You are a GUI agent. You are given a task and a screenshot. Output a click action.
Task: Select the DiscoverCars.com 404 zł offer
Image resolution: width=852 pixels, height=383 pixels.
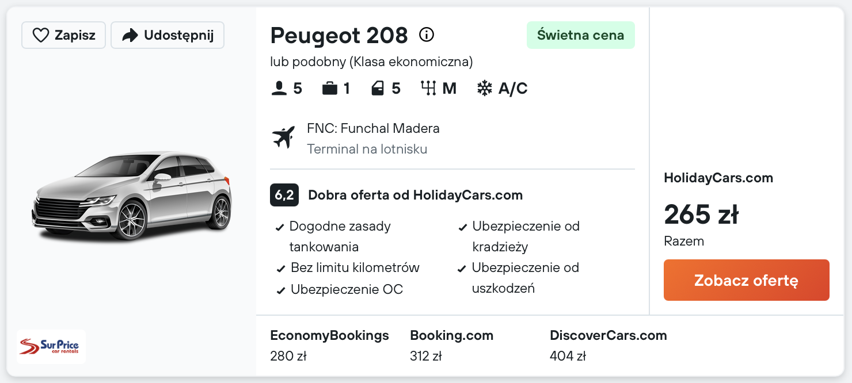point(608,345)
